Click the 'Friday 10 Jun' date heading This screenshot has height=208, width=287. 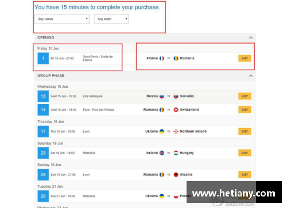(x=48, y=48)
